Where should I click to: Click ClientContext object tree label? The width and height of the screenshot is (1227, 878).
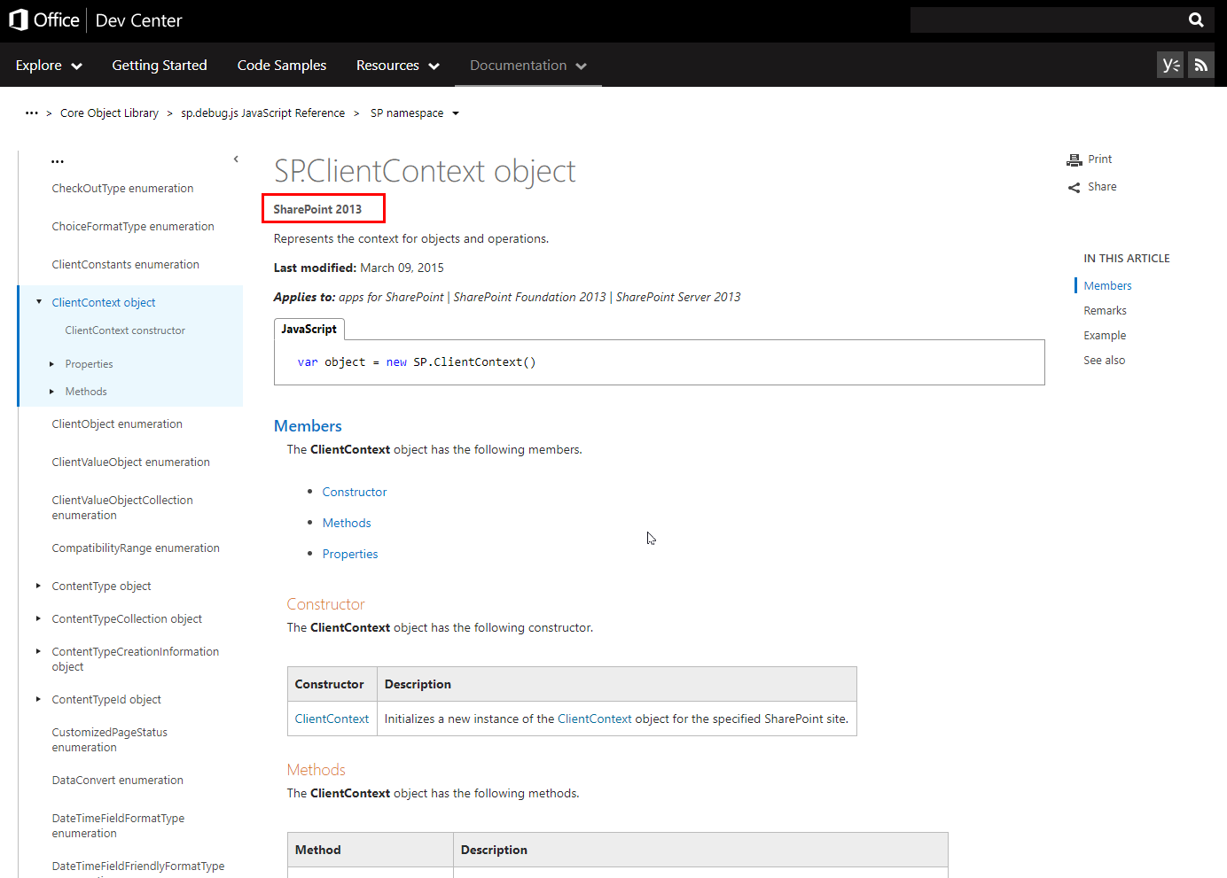104,303
